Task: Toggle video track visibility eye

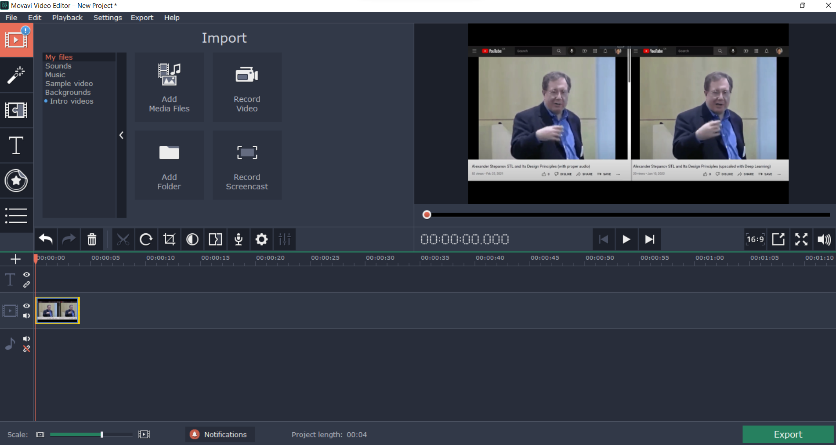Action: (x=26, y=306)
